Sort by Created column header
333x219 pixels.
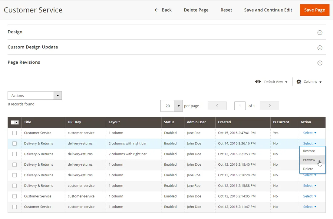[243, 122]
